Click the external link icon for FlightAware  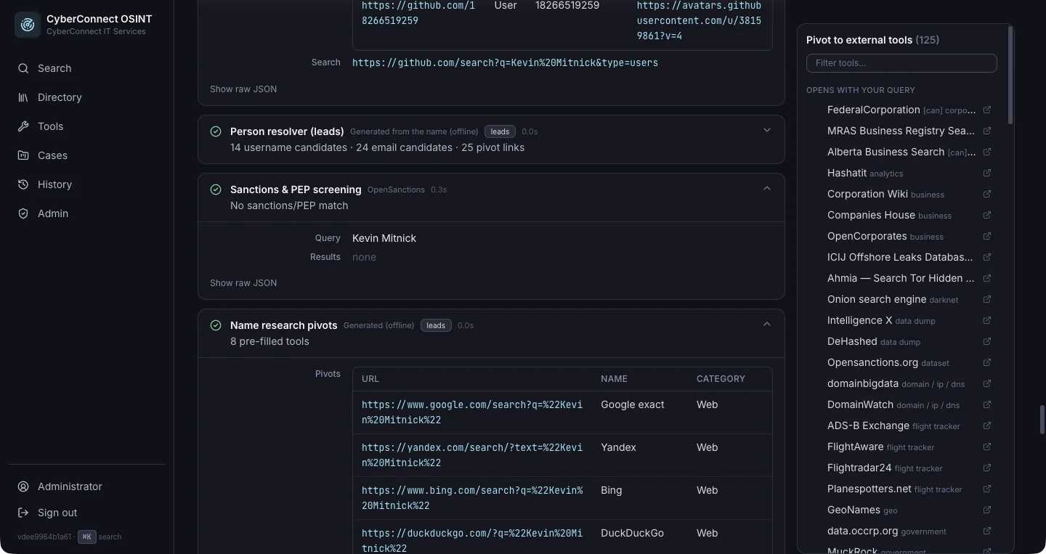[x=987, y=447]
